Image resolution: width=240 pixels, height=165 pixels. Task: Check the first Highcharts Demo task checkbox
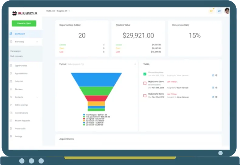[145, 83]
